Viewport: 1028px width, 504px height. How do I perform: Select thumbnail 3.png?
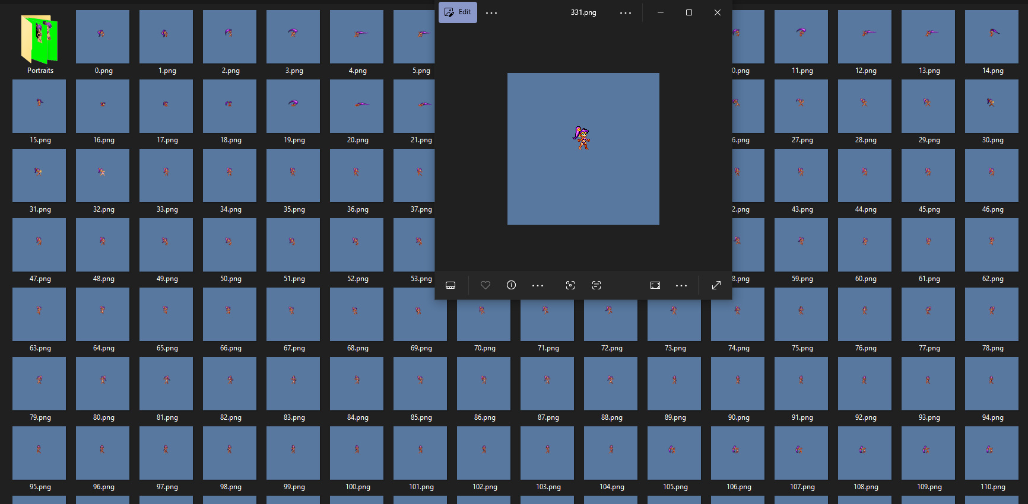(293, 37)
